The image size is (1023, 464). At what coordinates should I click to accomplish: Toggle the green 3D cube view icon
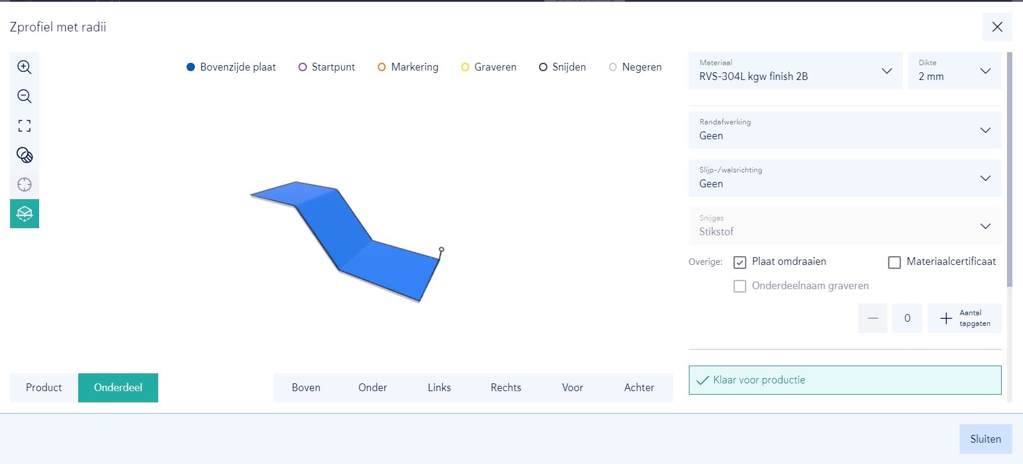pyautogui.click(x=24, y=213)
